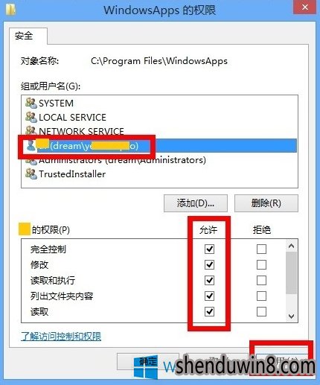This screenshot has width=320, height=385.
Task: Click permissions list scroll up arrow
Action: 291,246
